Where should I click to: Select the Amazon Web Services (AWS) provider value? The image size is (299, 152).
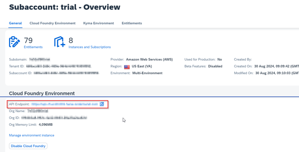tap(149, 59)
